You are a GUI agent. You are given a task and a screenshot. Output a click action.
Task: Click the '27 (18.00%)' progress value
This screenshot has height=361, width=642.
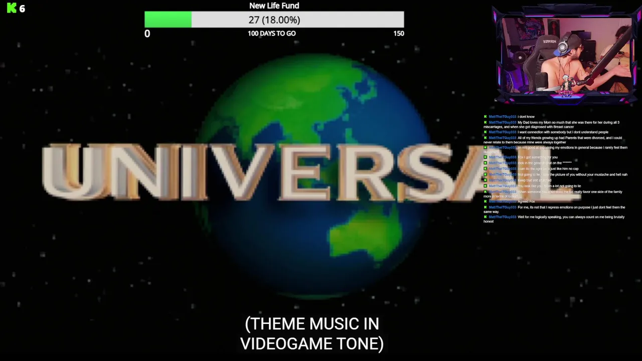pos(274,20)
